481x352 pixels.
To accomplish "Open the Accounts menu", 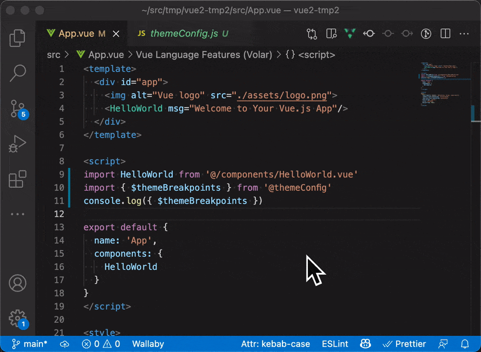I will pos(18,283).
